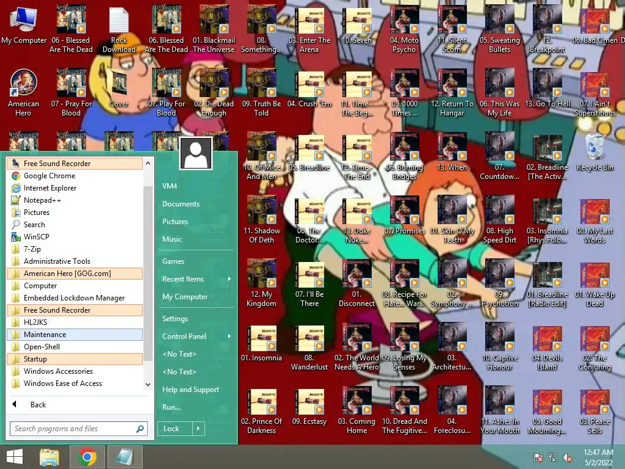This screenshot has height=469, width=625.
Task: Expand the Recent Items submenu
Action: (x=196, y=279)
